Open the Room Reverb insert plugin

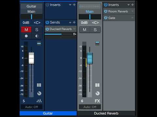(x=118, y=11)
